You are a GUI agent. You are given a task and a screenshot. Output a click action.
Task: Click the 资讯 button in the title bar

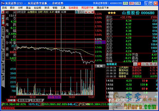125,3
